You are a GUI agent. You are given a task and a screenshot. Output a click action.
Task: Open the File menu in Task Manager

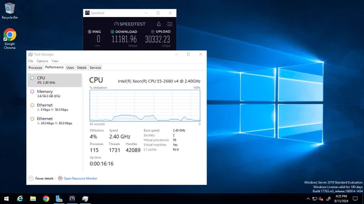coord(31,61)
